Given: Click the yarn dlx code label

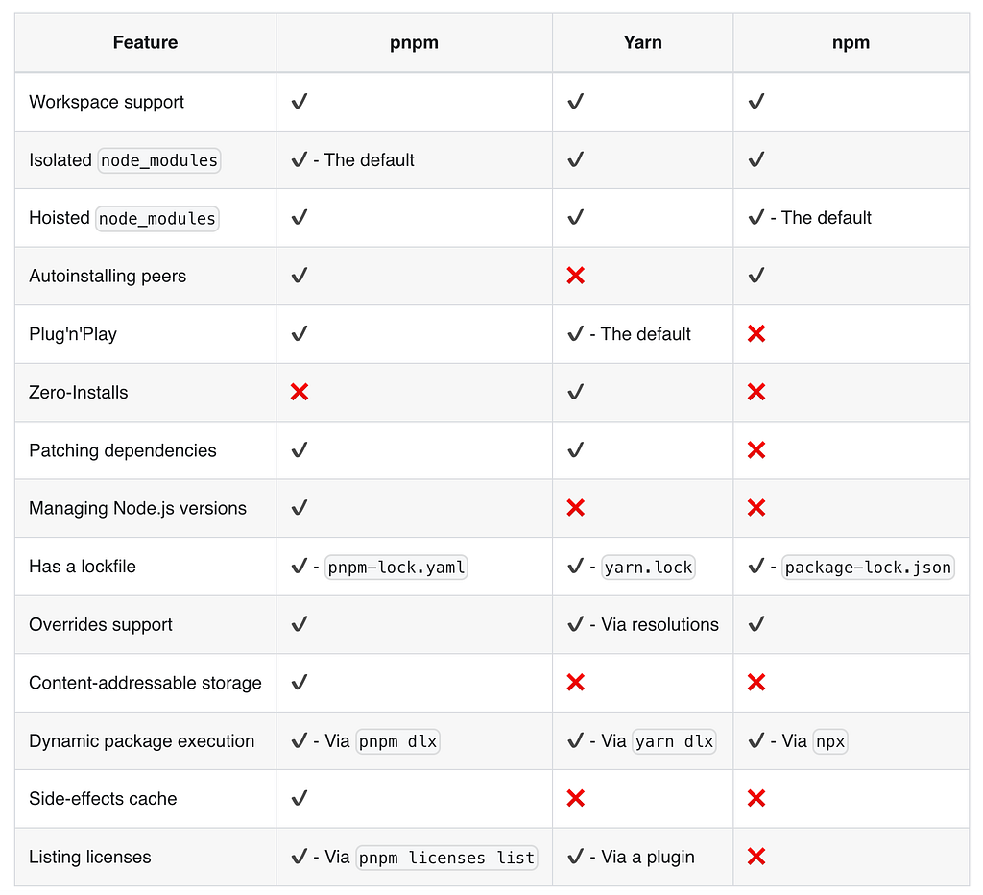Looking at the screenshot, I should [674, 741].
